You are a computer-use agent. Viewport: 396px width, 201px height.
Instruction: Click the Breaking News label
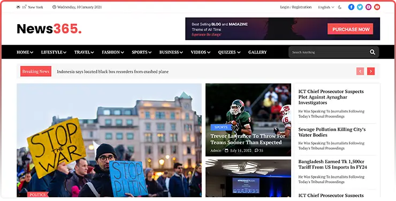coord(36,71)
